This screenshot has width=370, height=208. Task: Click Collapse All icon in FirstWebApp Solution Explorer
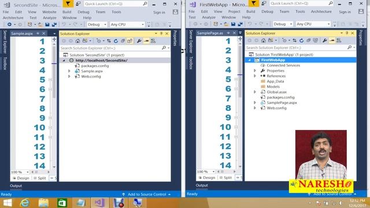[308, 40]
